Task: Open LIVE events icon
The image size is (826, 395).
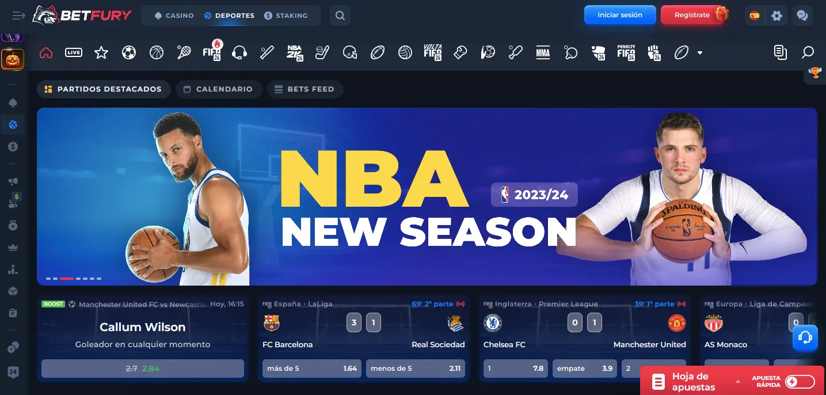Action: click(74, 53)
